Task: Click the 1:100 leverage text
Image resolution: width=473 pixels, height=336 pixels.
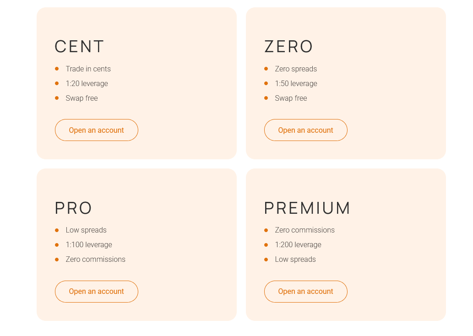Action: 89,244
